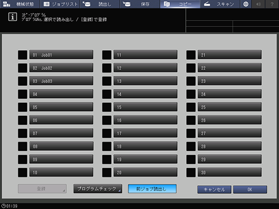The height and width of the screenshot is (209, 279).
Task: Toggle the black box beside slot 26
Action: click(x=191, y=120)
